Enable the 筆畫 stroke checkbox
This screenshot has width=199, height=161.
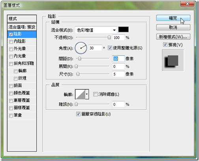(11, 115)
